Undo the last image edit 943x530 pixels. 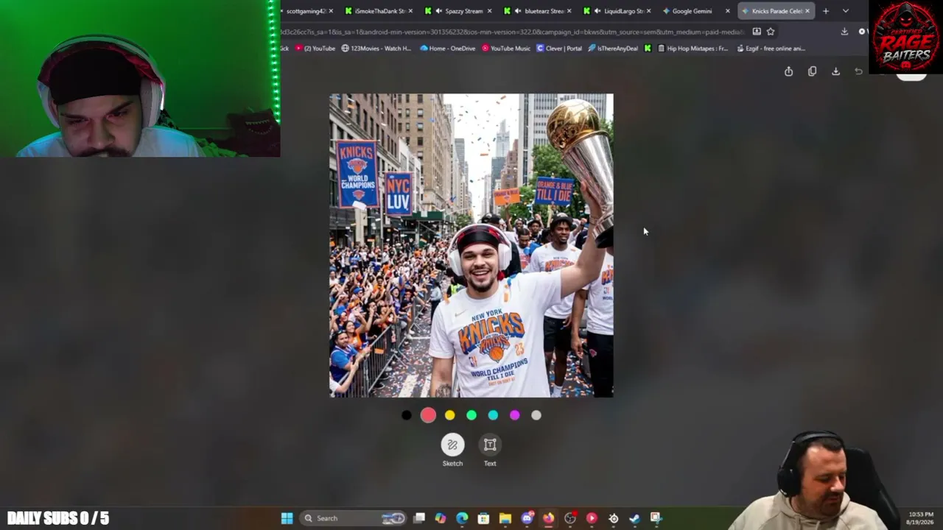858,71
